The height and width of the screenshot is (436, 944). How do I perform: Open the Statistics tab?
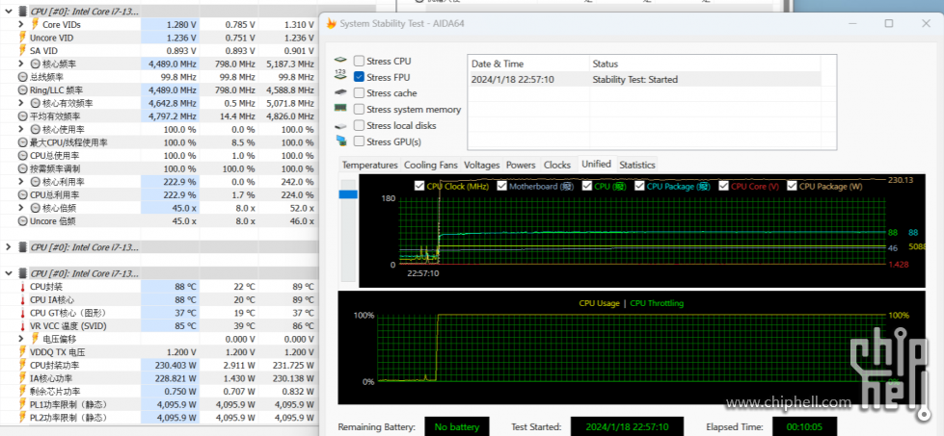tap(637, 165)
